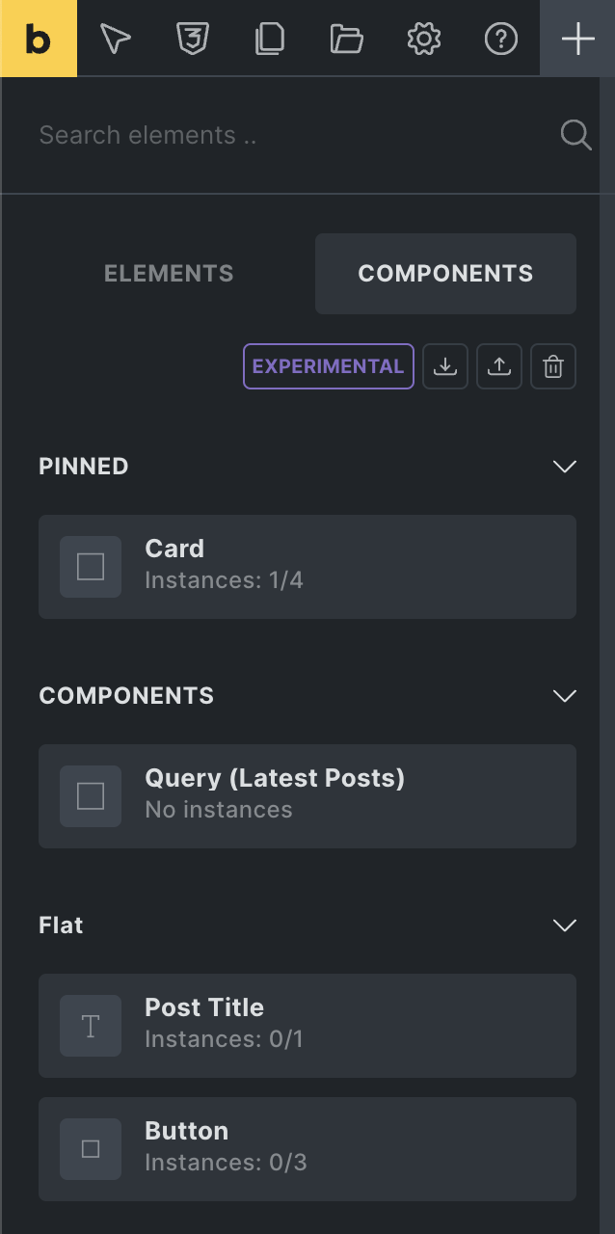615x1234 pixels.
Task: Click the Bricks logo icon
Action: click(38, 39)
